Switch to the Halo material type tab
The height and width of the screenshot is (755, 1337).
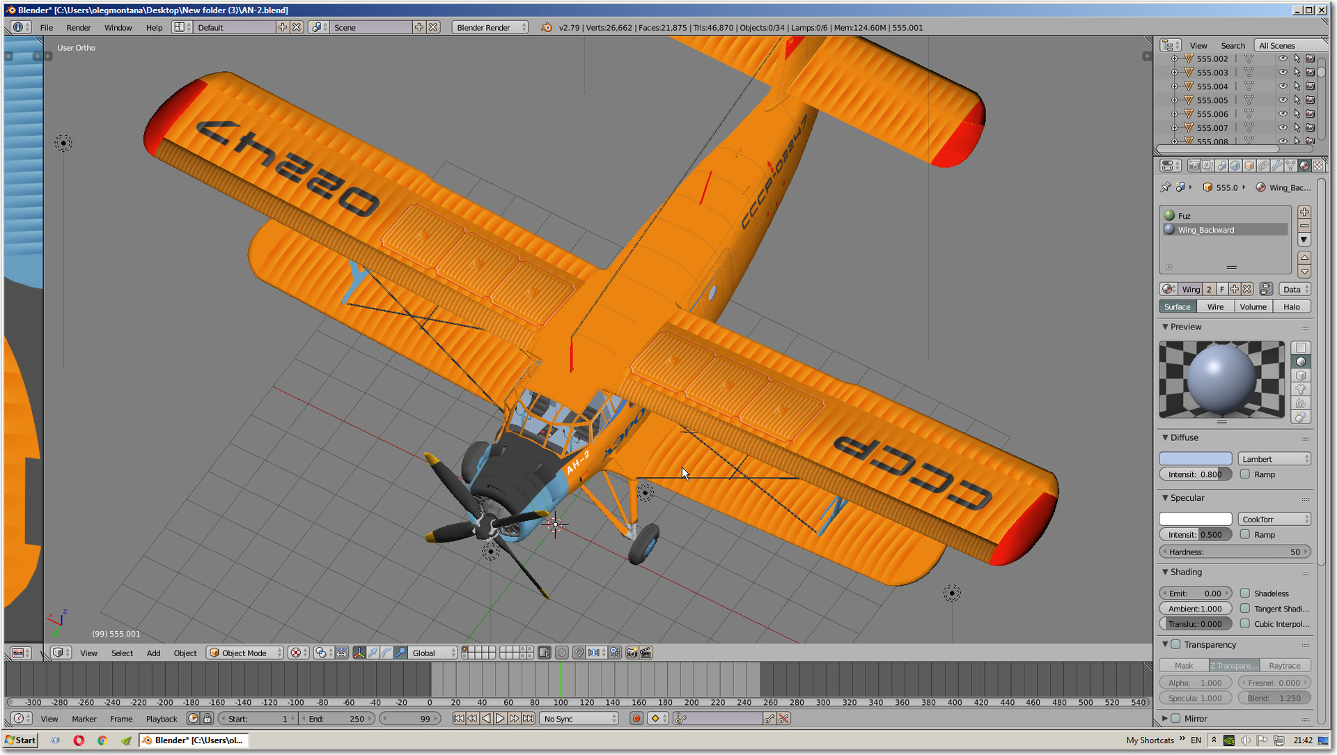point(1292,306)
